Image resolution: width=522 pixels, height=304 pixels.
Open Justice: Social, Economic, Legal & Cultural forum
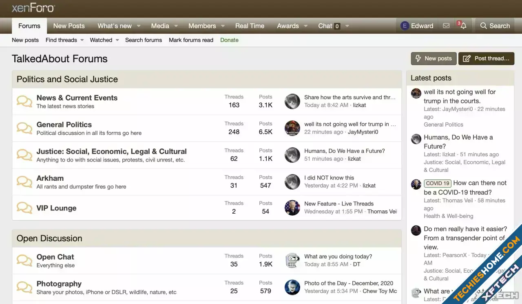(x=112, y=151)
